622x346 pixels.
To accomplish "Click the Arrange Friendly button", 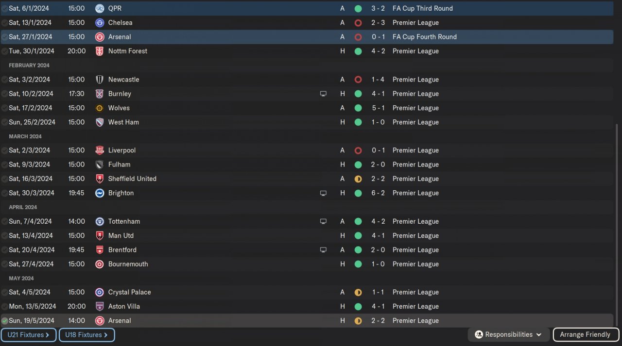I will coord(585,335).
